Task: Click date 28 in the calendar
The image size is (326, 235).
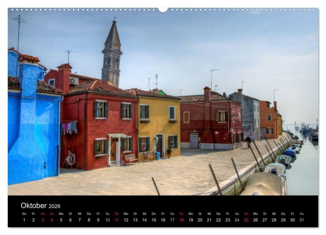Action: [274, 220]
